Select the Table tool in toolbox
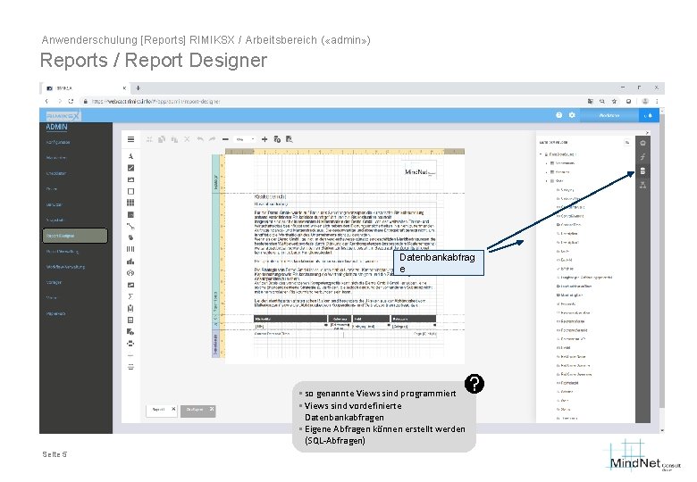The width and height of the screenshot is (697, 482). point(130,203)
